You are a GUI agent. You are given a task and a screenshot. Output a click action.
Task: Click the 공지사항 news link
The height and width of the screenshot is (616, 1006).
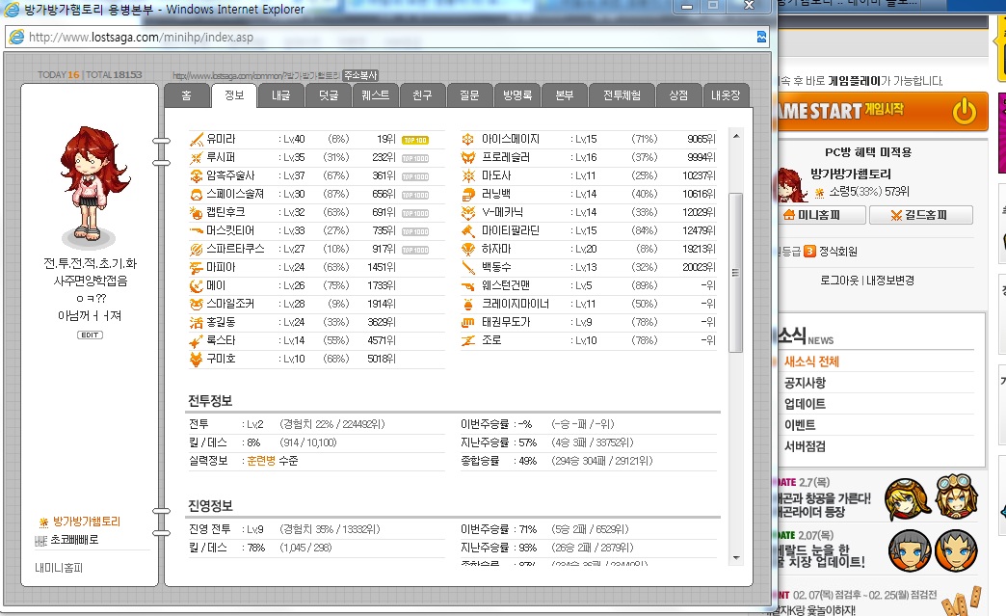pos(806,383)
